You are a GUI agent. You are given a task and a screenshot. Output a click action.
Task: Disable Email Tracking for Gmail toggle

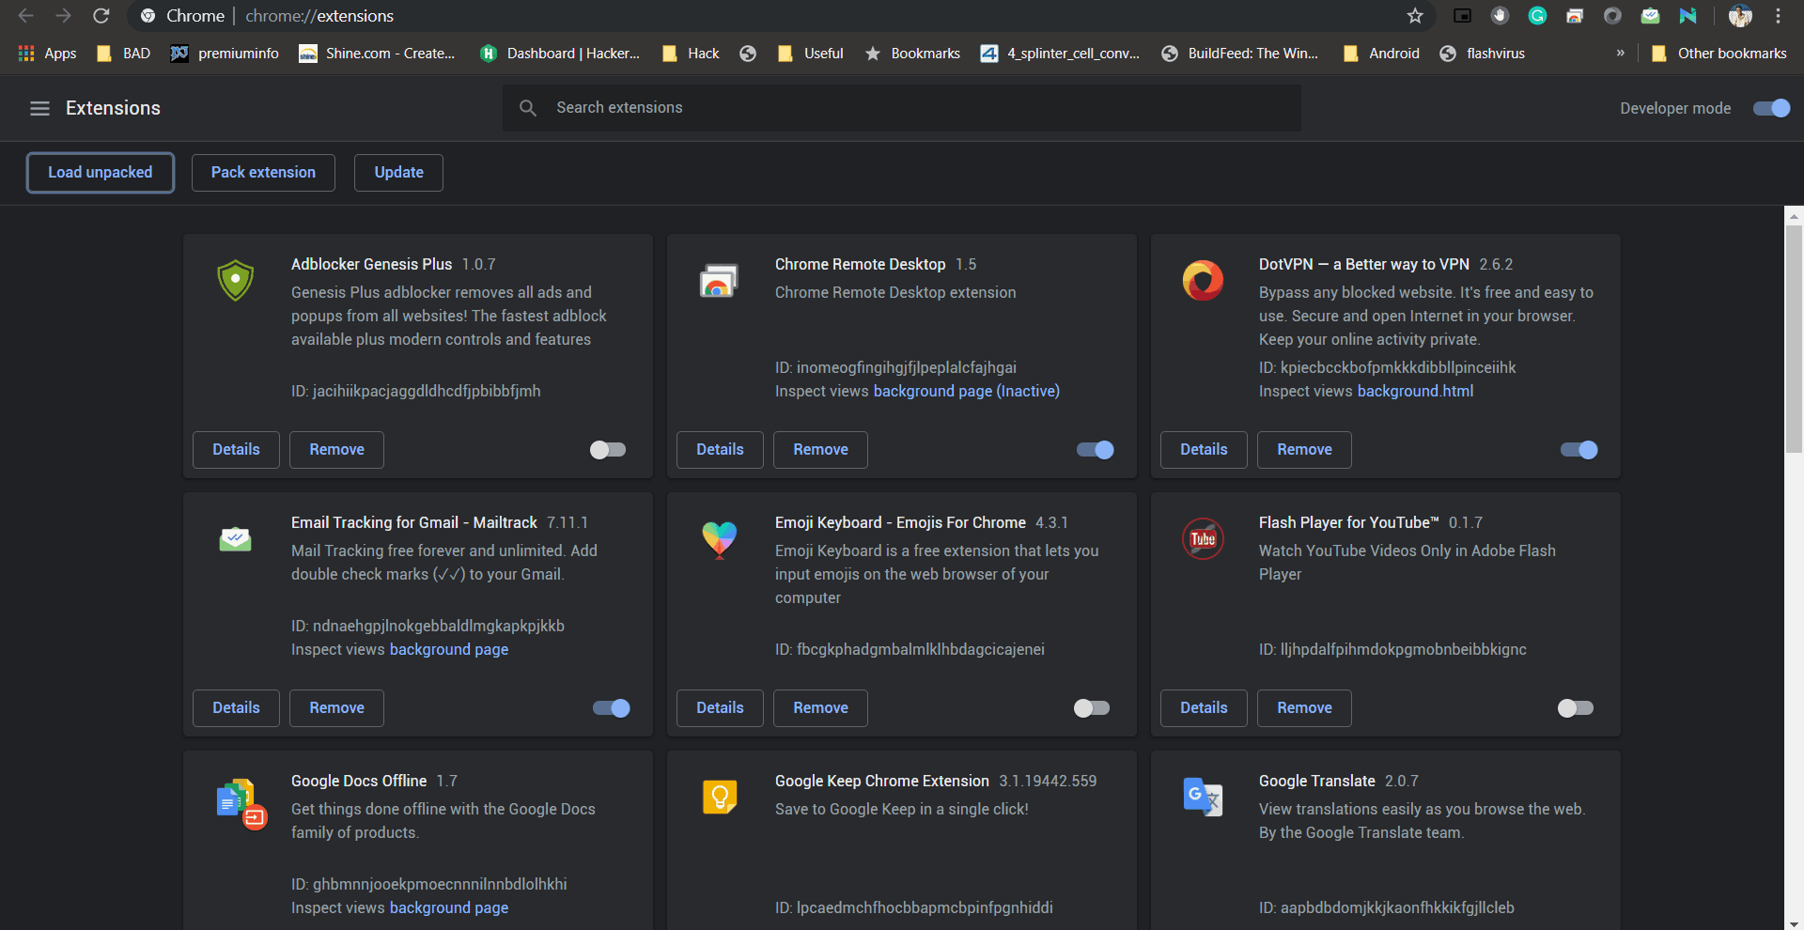(x=612, y=708)
